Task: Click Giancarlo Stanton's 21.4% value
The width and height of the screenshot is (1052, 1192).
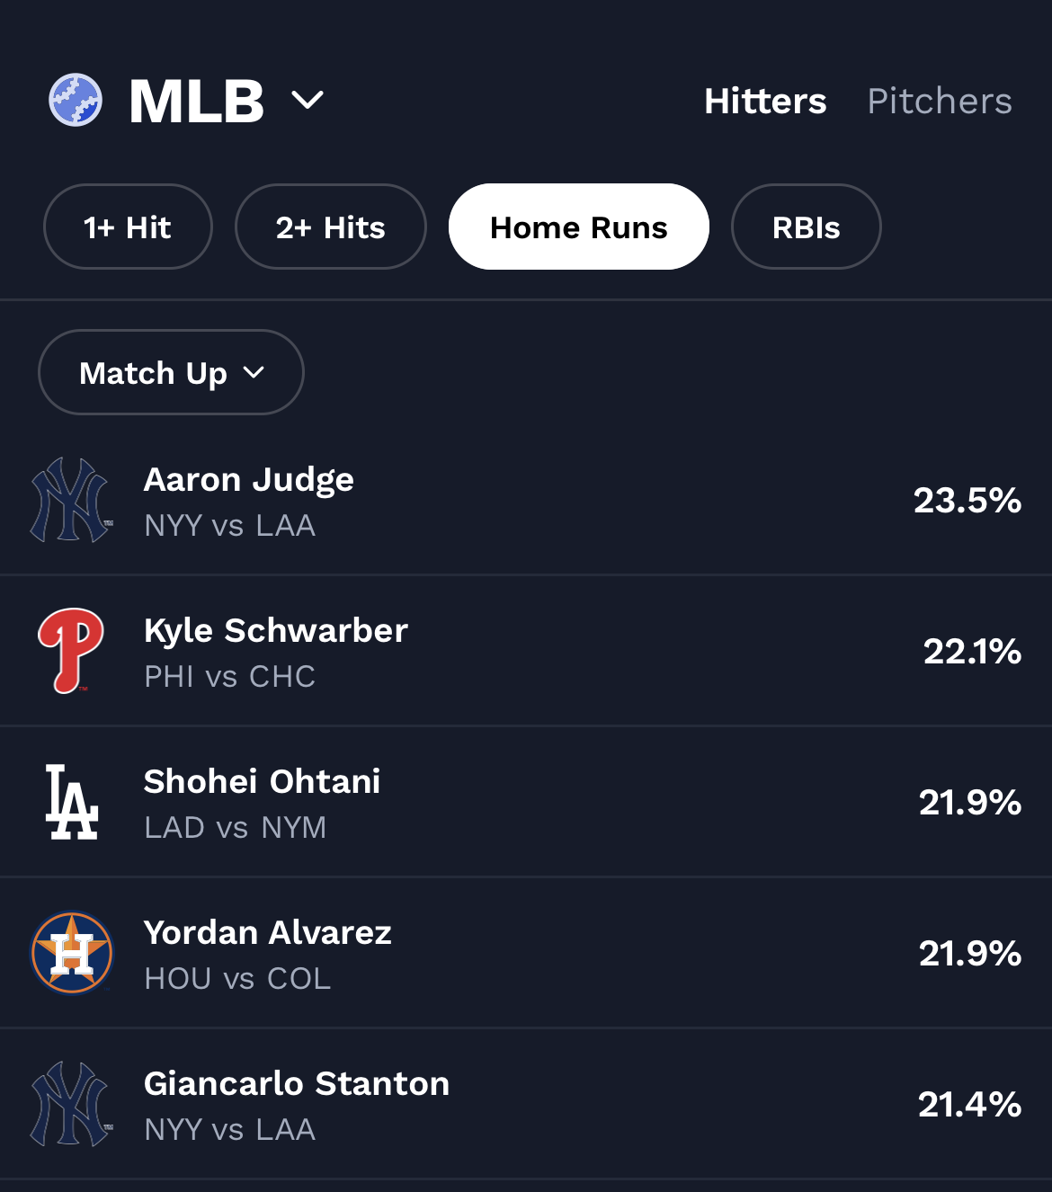Action: coord(969,1104)
